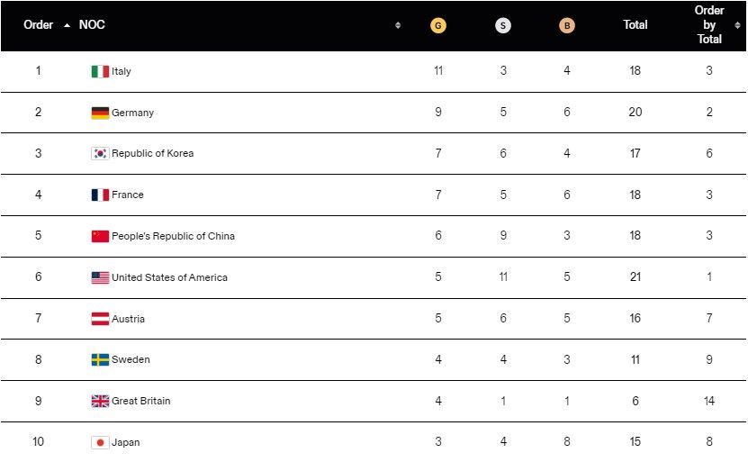This screenshot has height=462, width=748.
Task: Click the gold medal column icon
Action: click(438, 25)
